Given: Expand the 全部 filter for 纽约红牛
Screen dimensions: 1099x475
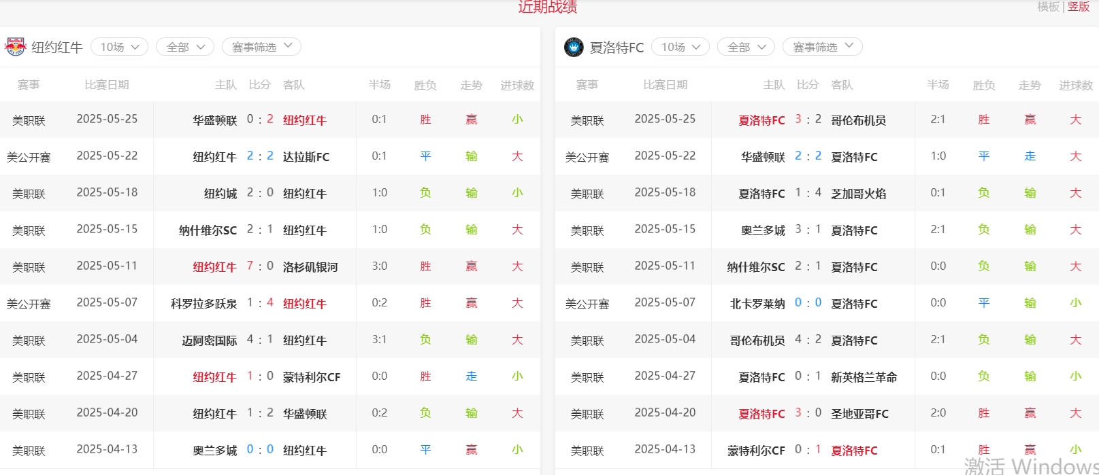Looking at the screenshot, I should point(185,47).
